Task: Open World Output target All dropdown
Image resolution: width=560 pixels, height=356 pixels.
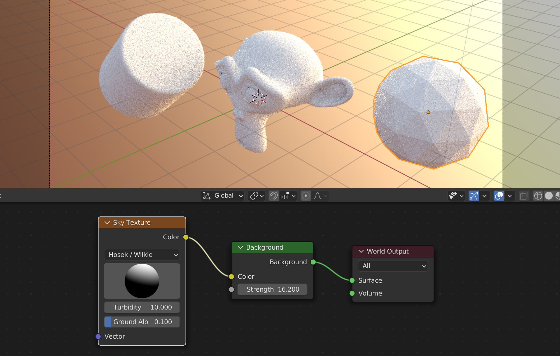Action: 393,266
